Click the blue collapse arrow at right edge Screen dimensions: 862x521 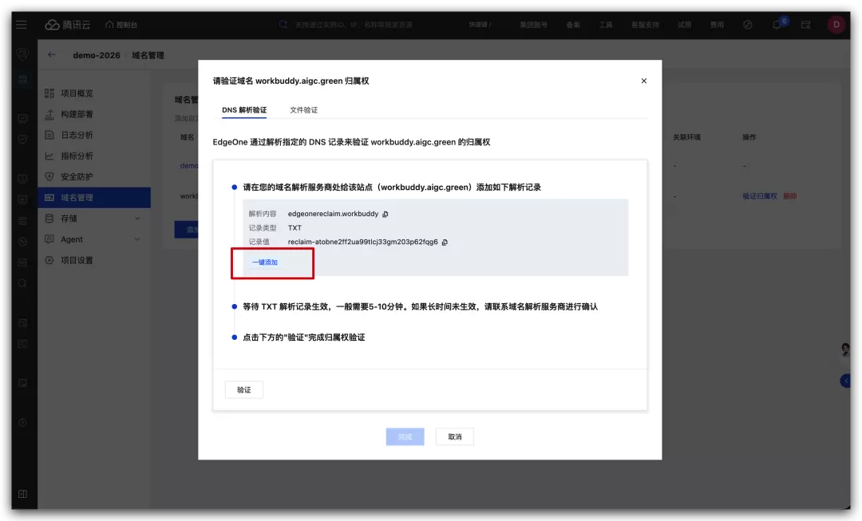click(x=845, y=381)
